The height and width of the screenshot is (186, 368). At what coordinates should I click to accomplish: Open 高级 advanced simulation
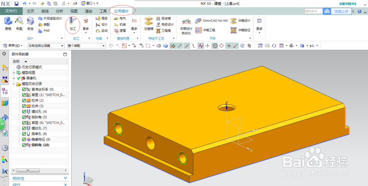click(102, 18)
